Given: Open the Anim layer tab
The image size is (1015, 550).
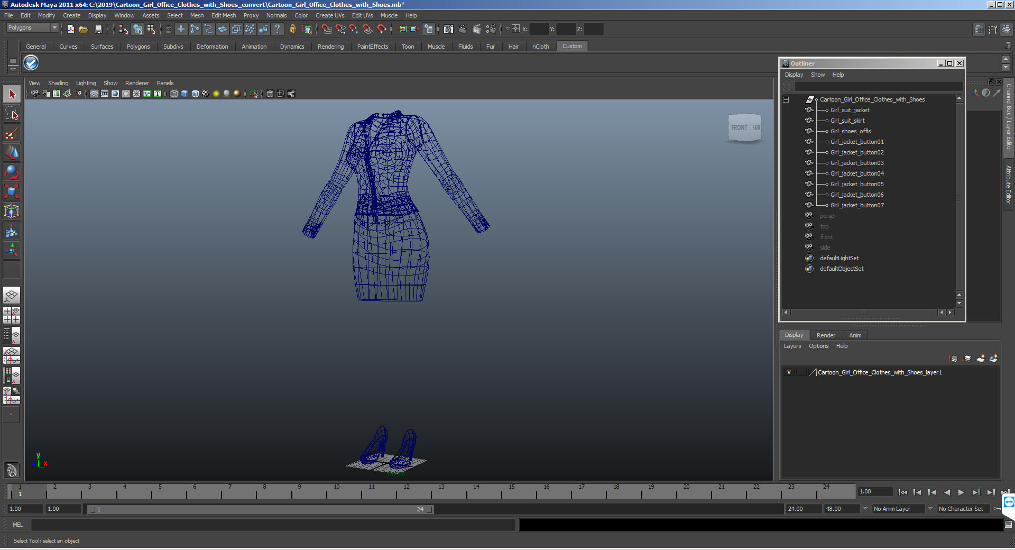Looking at the screenshot, I should [x=855, y=335].
